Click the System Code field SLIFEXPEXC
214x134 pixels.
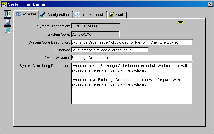click(x=95, y=34)
